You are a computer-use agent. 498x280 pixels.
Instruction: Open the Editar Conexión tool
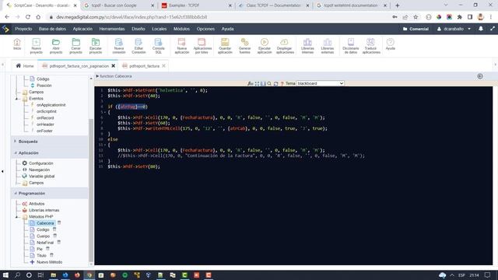[139, 46]
